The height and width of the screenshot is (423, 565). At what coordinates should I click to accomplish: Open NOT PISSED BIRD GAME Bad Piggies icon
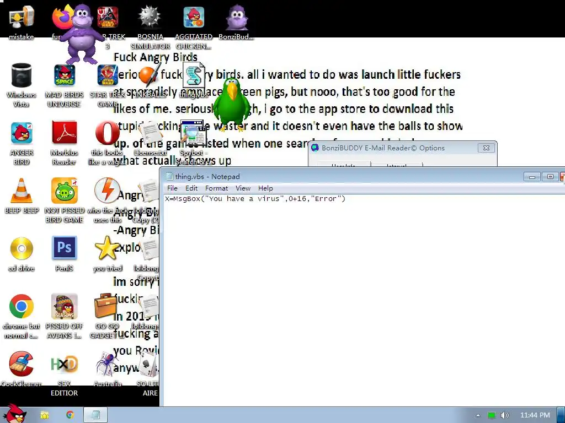point(64,191)
